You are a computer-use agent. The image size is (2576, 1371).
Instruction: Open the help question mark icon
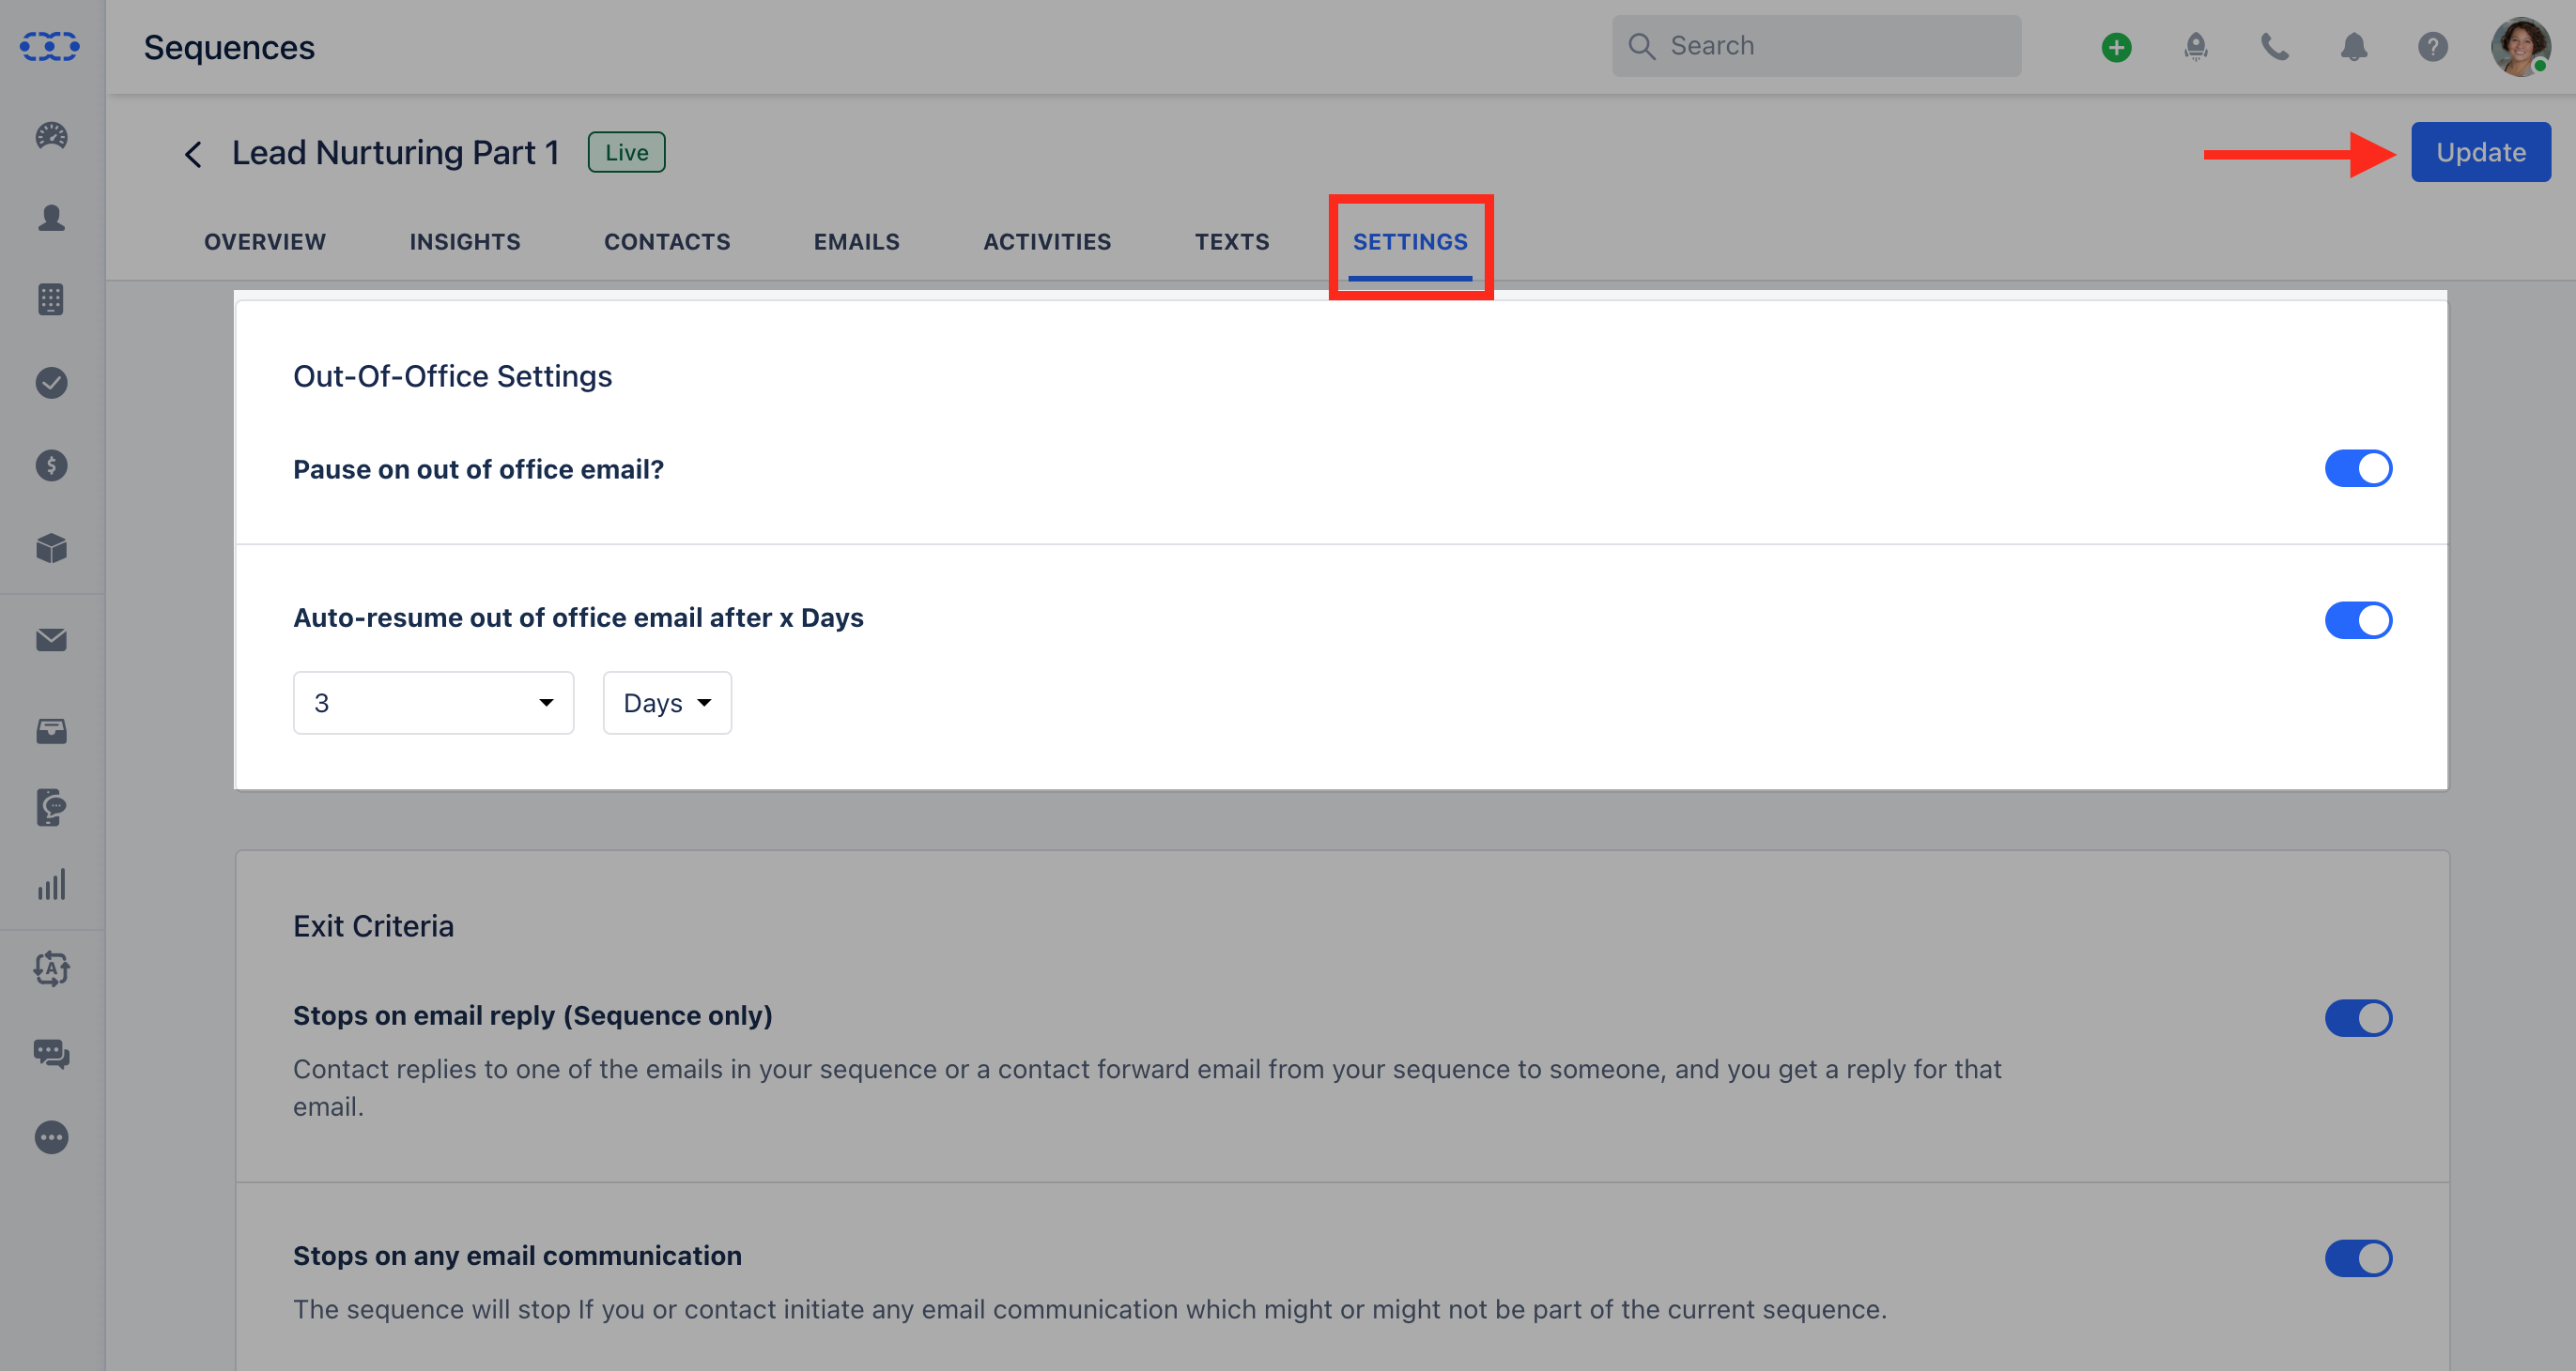point(2433,47)
